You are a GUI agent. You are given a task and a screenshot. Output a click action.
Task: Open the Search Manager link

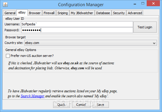tap(32, 96)
